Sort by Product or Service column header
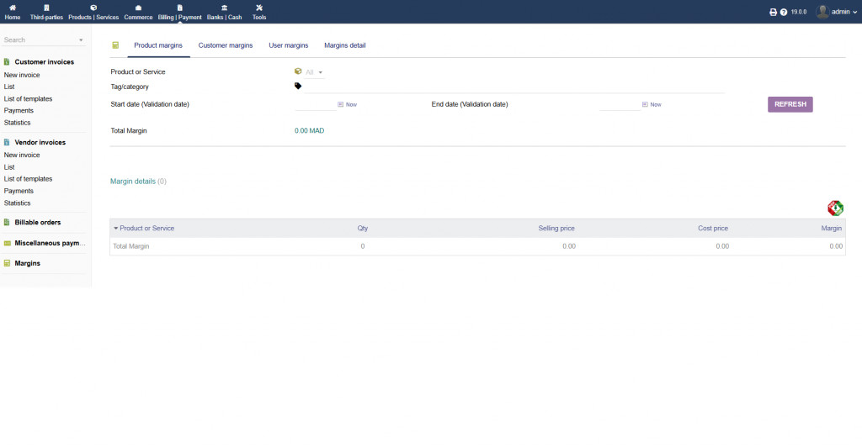Image resolution: width=862 pixels, height=448 pixels. [x=146, y=229]
